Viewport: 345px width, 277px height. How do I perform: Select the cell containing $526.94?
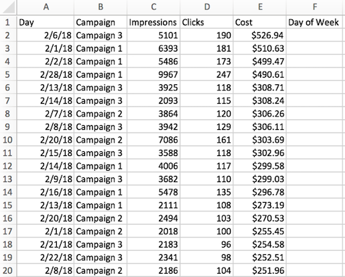point(259,35)
